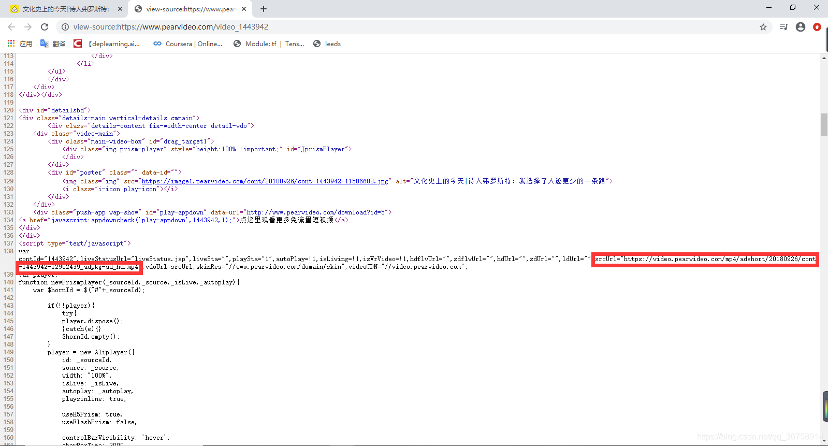Open the image1.pearvideo.com jpg link
This screenshot has width=828, height=446.
click(265, 181)
